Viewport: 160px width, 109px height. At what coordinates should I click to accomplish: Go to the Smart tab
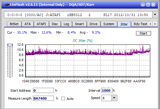click(79, 24)
